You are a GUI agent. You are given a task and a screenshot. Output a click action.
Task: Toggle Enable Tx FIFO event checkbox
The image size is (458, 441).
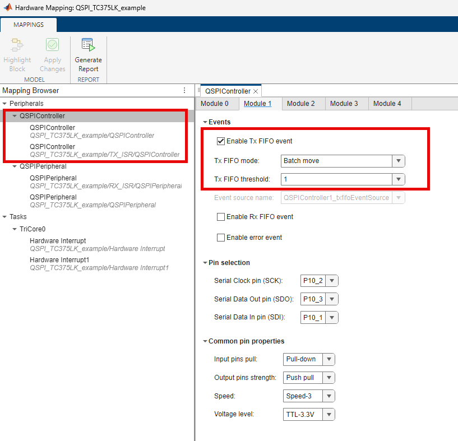(x=220, y=141)
